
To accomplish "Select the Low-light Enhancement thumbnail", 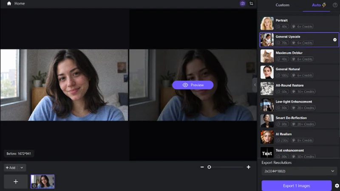I will point(267,104).
